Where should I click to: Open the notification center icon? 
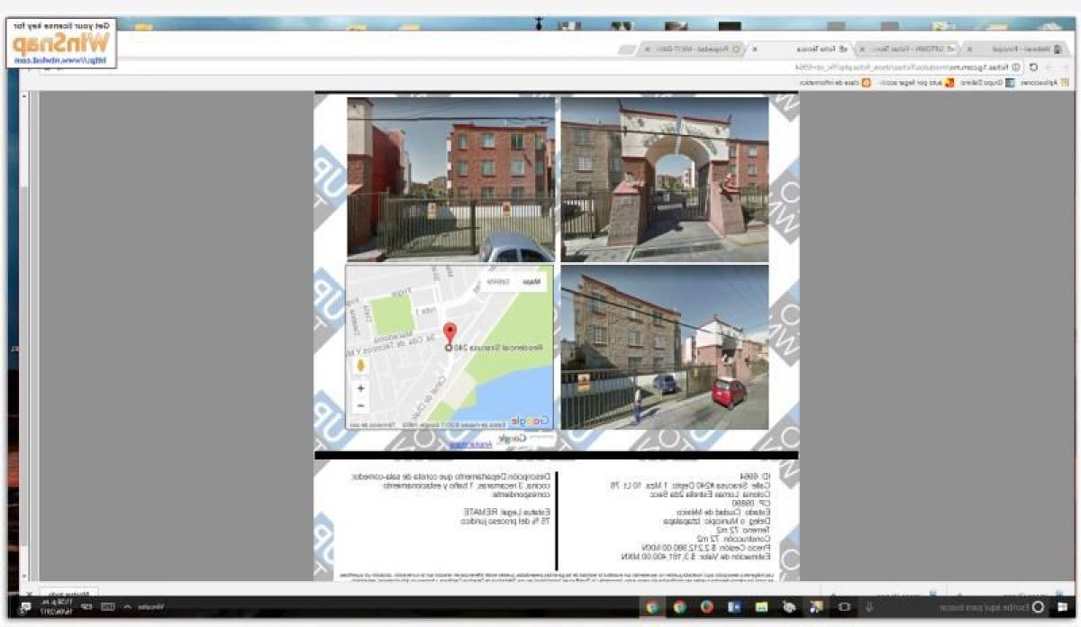[24, 608]
